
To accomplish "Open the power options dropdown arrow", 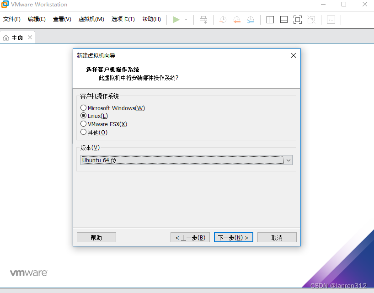I will [x=186, y=20].
